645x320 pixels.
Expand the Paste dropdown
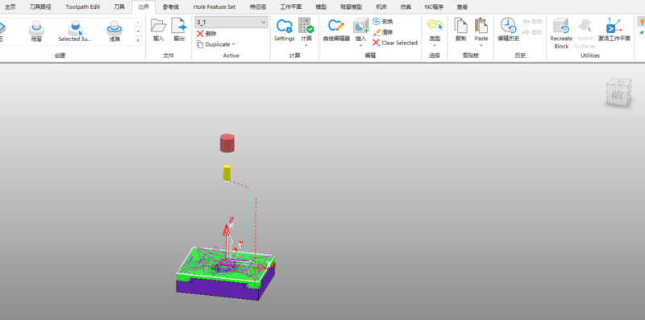pyautogui.click(x=481, y=45)
